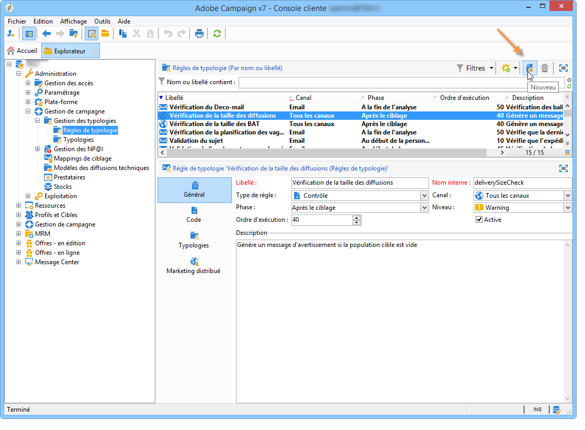Click the green refresh icon in toolbar
Screen dimensions: 585x430
click(x=217, y=34)
